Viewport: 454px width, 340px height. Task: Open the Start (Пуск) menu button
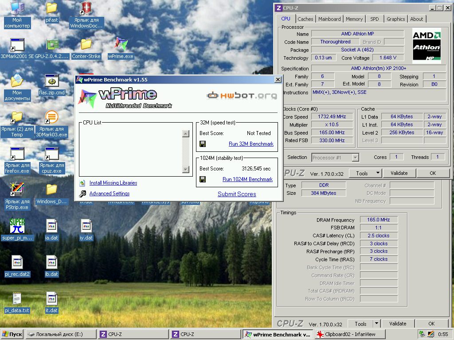click(12, 334)
